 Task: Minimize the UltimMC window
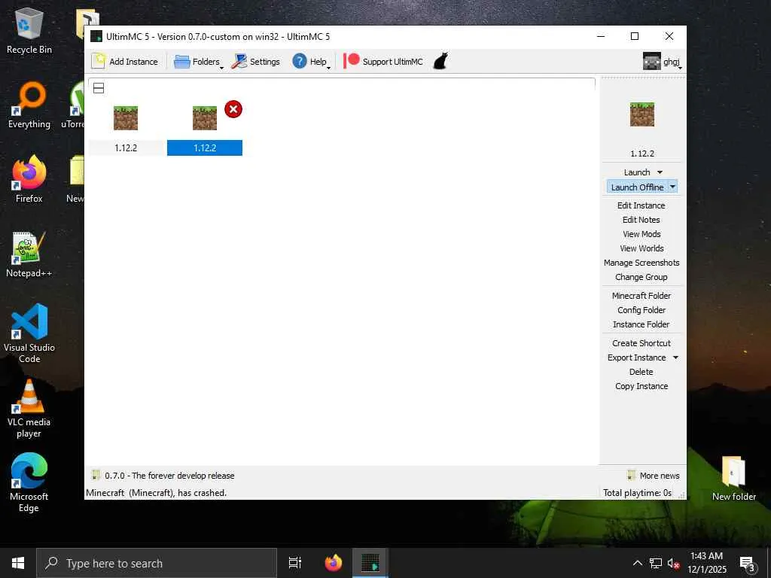click(601, 36)
